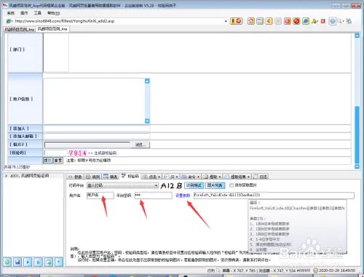Enable the 保存获取图片 checkbox
Image resolution: width=364 pixels, height=277 pixels.
point(232,185)
